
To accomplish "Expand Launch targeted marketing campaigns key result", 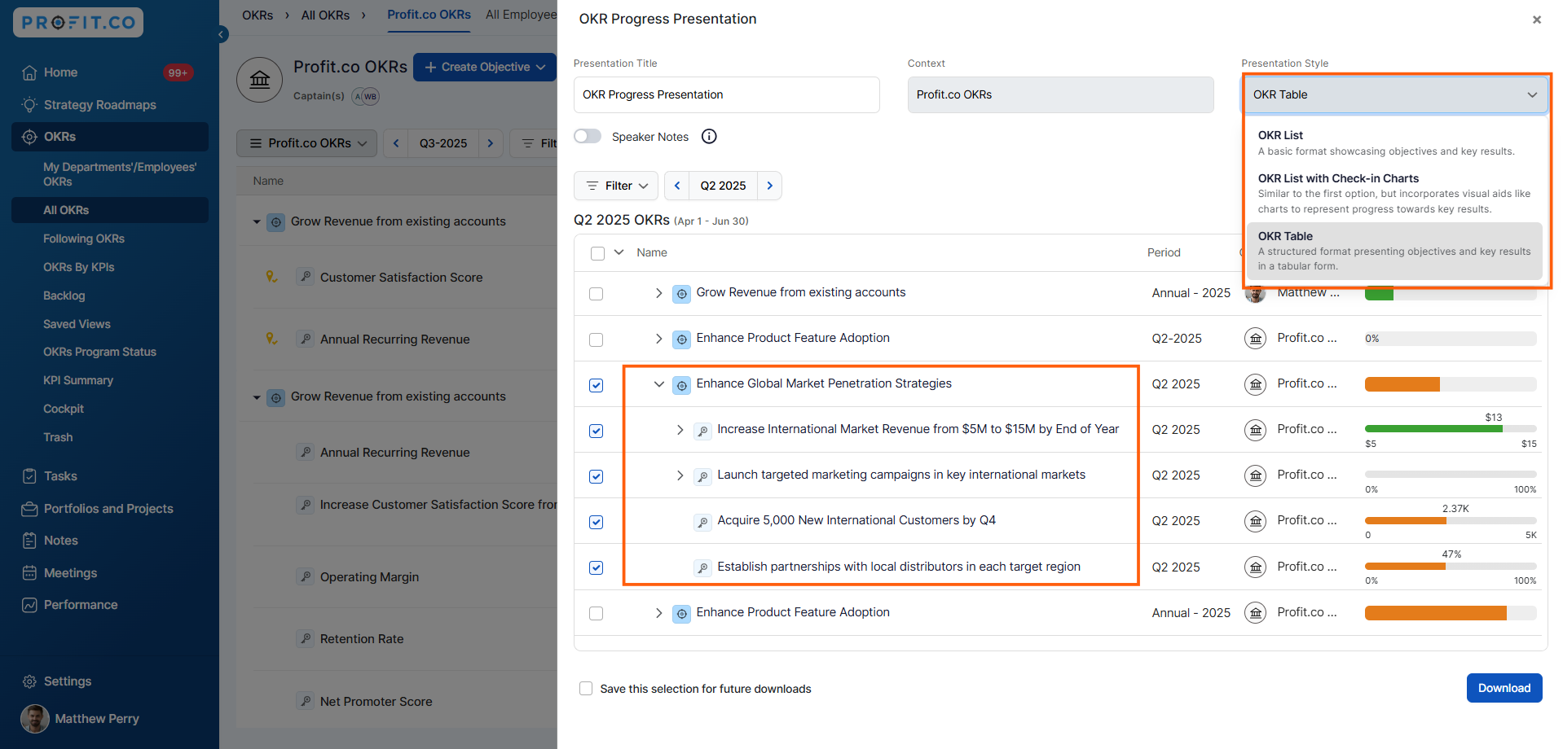I will [680, 475].
